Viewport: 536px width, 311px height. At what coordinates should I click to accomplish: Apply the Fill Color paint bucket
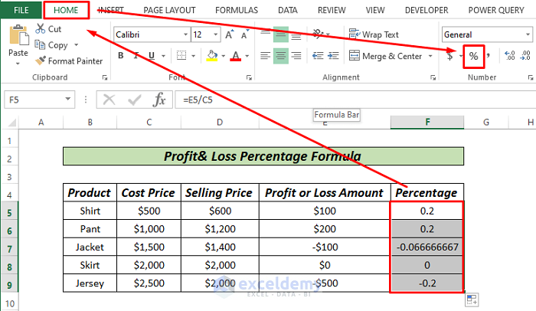coord(212,55)
